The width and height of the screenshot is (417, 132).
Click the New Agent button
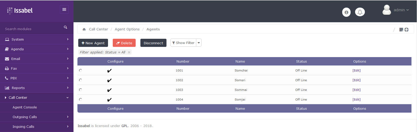[x=93, y=43]
